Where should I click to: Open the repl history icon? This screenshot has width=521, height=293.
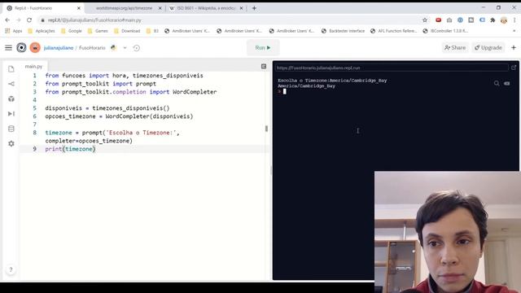point(137,48)
